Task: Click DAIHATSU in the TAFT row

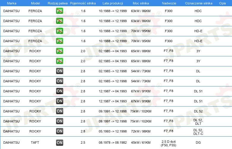Action: (x=11, y=143)
